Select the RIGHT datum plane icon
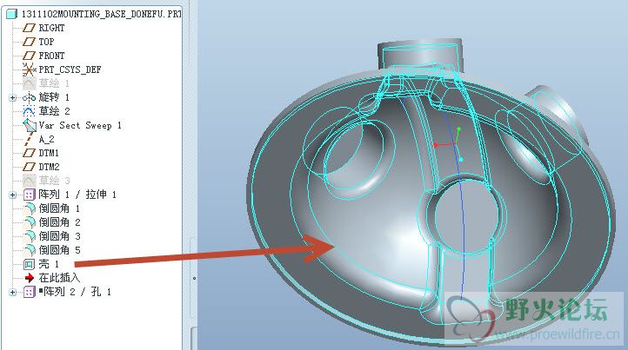This screenshot has height=350, width=628. 29,28
